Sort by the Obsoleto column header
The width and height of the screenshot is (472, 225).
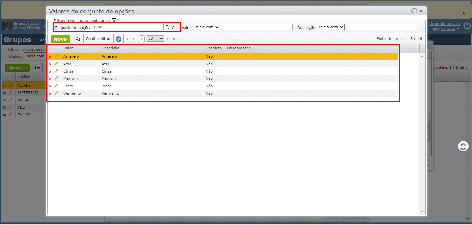click(x=214, y=48)
